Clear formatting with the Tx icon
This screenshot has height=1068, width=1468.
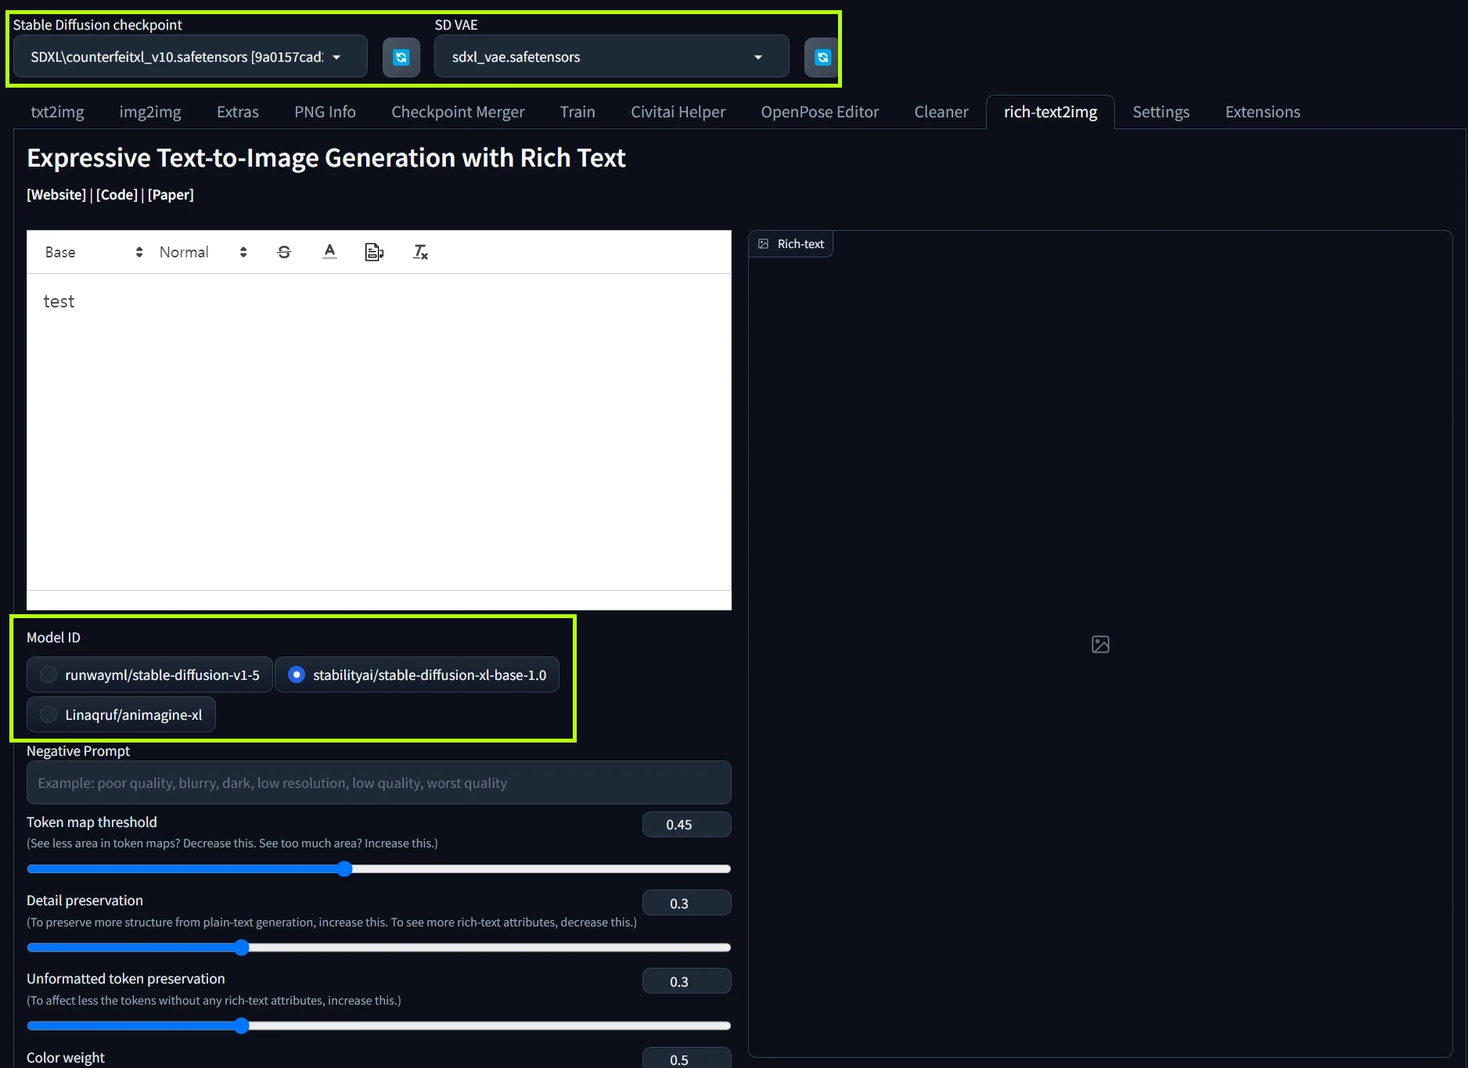pyautogui.click(x=419, y=251)
